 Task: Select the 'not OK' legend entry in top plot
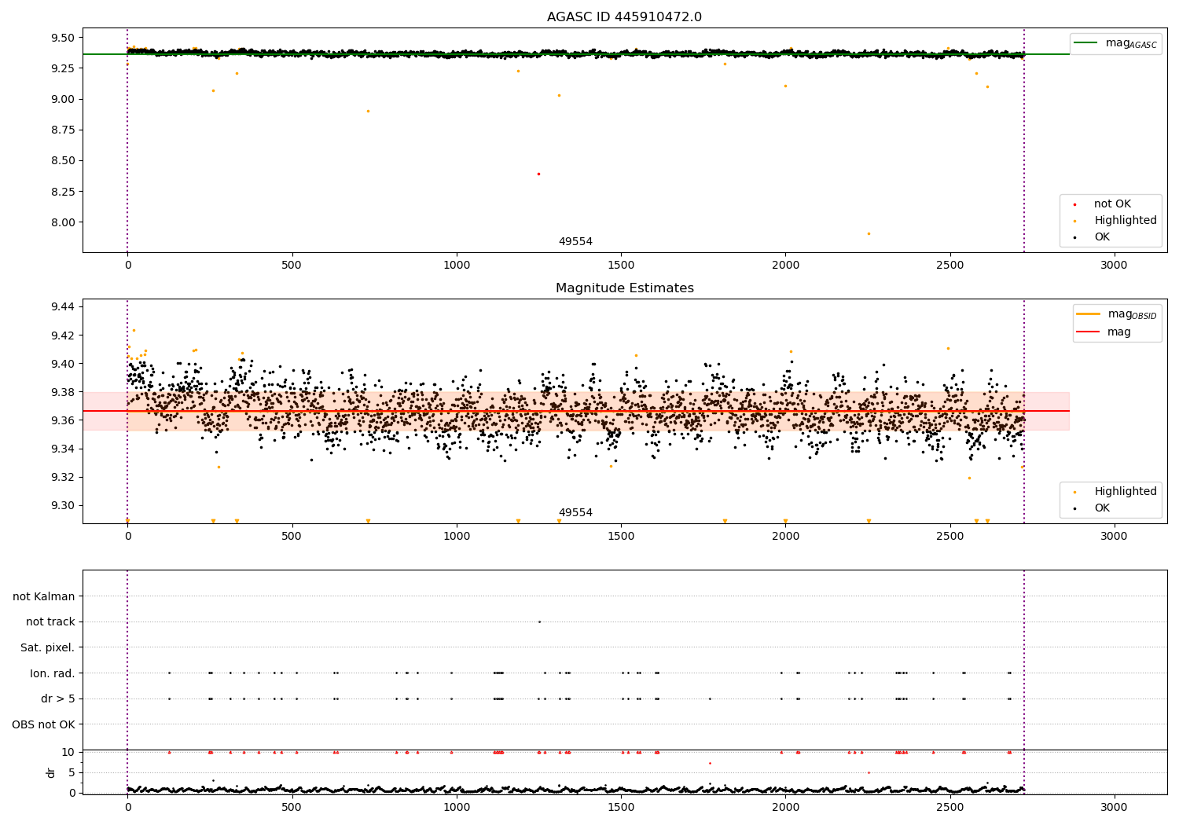pyautogui.click(x=1112, y=204)
